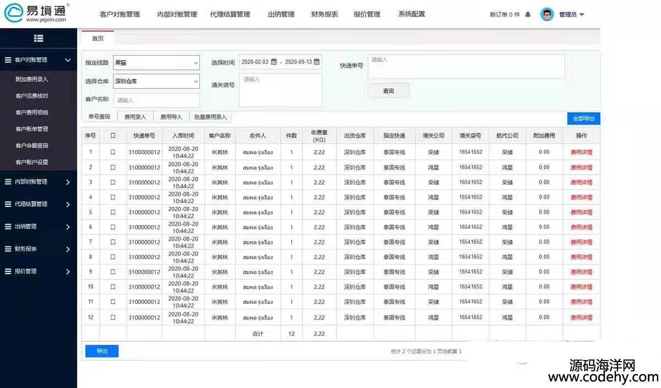
Task: Click the 新订单 0 件 notice text
Action: 505,15
